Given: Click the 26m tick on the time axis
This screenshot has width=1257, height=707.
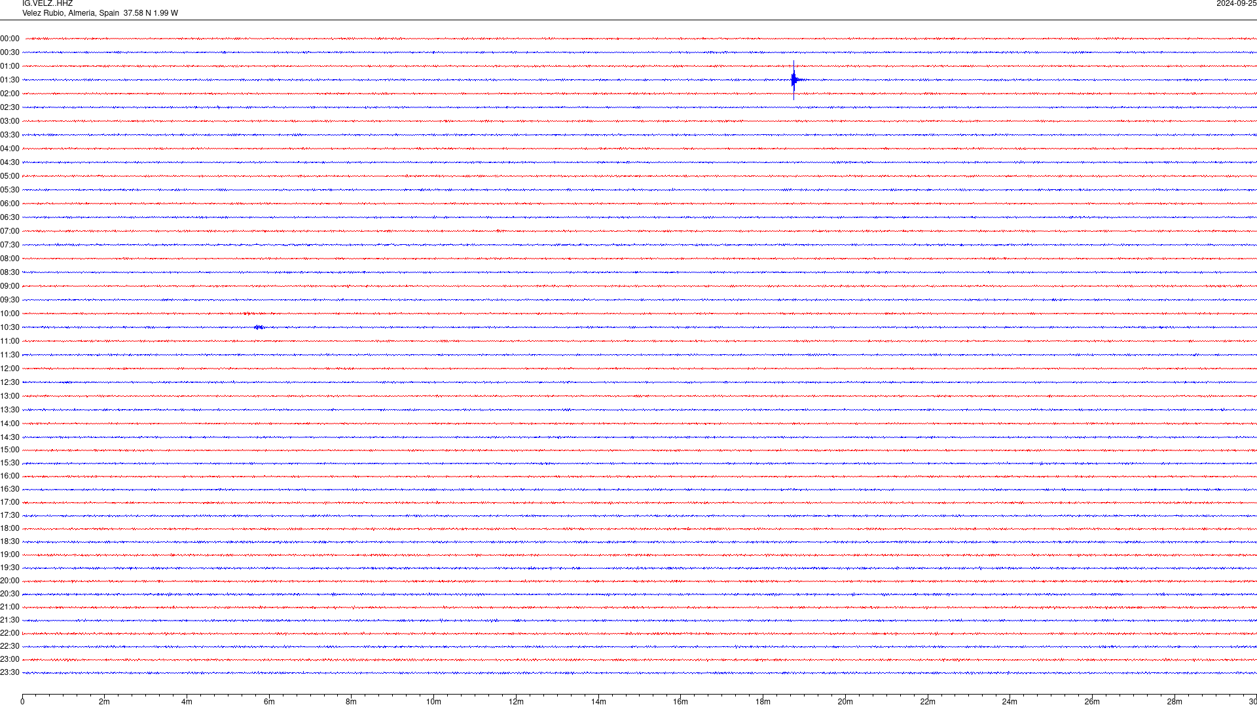Looking at the screenshot, I should coord(1092,702).
